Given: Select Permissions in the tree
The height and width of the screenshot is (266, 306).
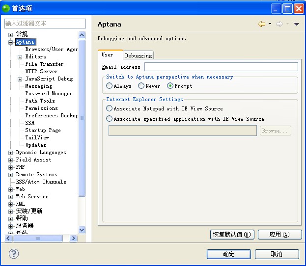Looking at the screenshot, I should coord(41,108).
